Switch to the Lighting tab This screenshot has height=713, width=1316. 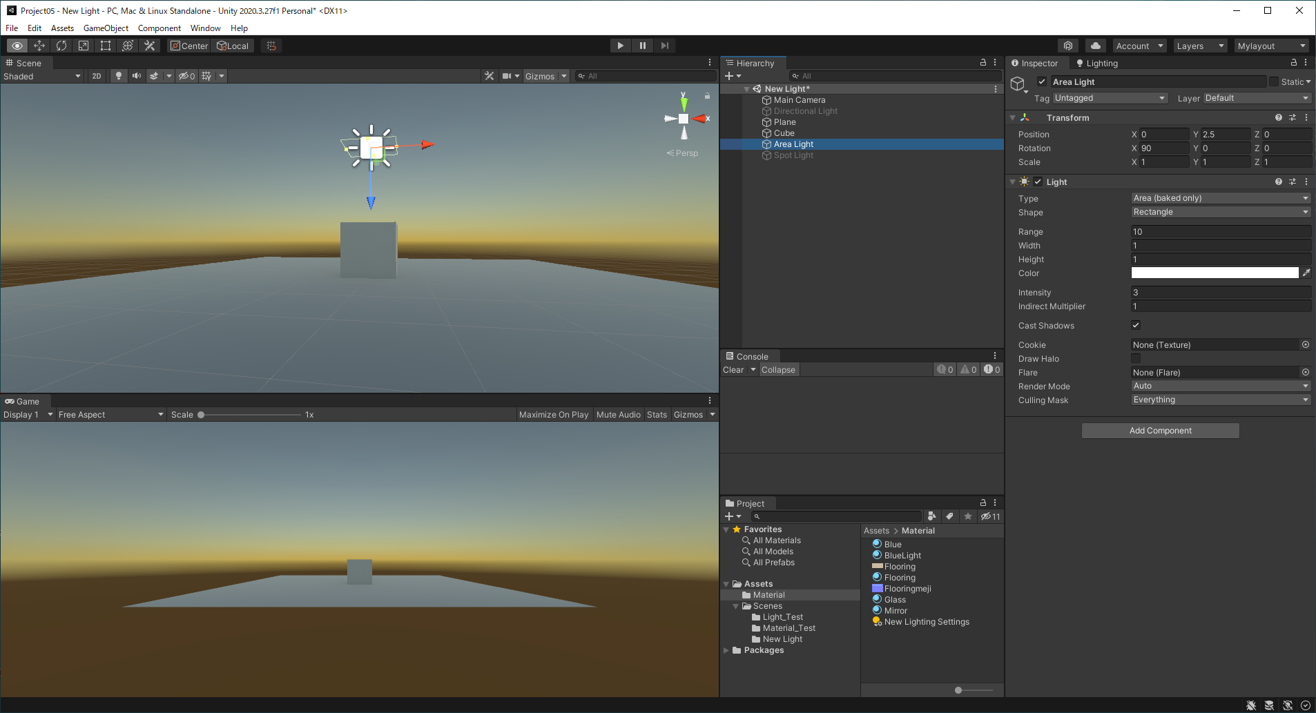1097,63
